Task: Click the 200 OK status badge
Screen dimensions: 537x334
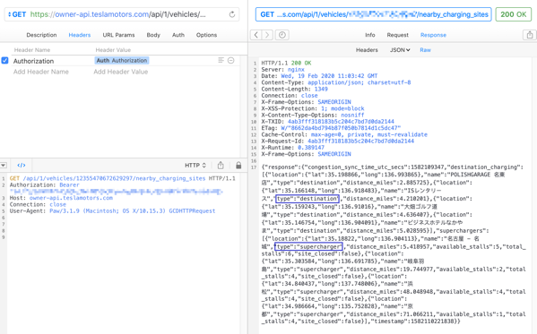Action: click(x=513, y=14)
